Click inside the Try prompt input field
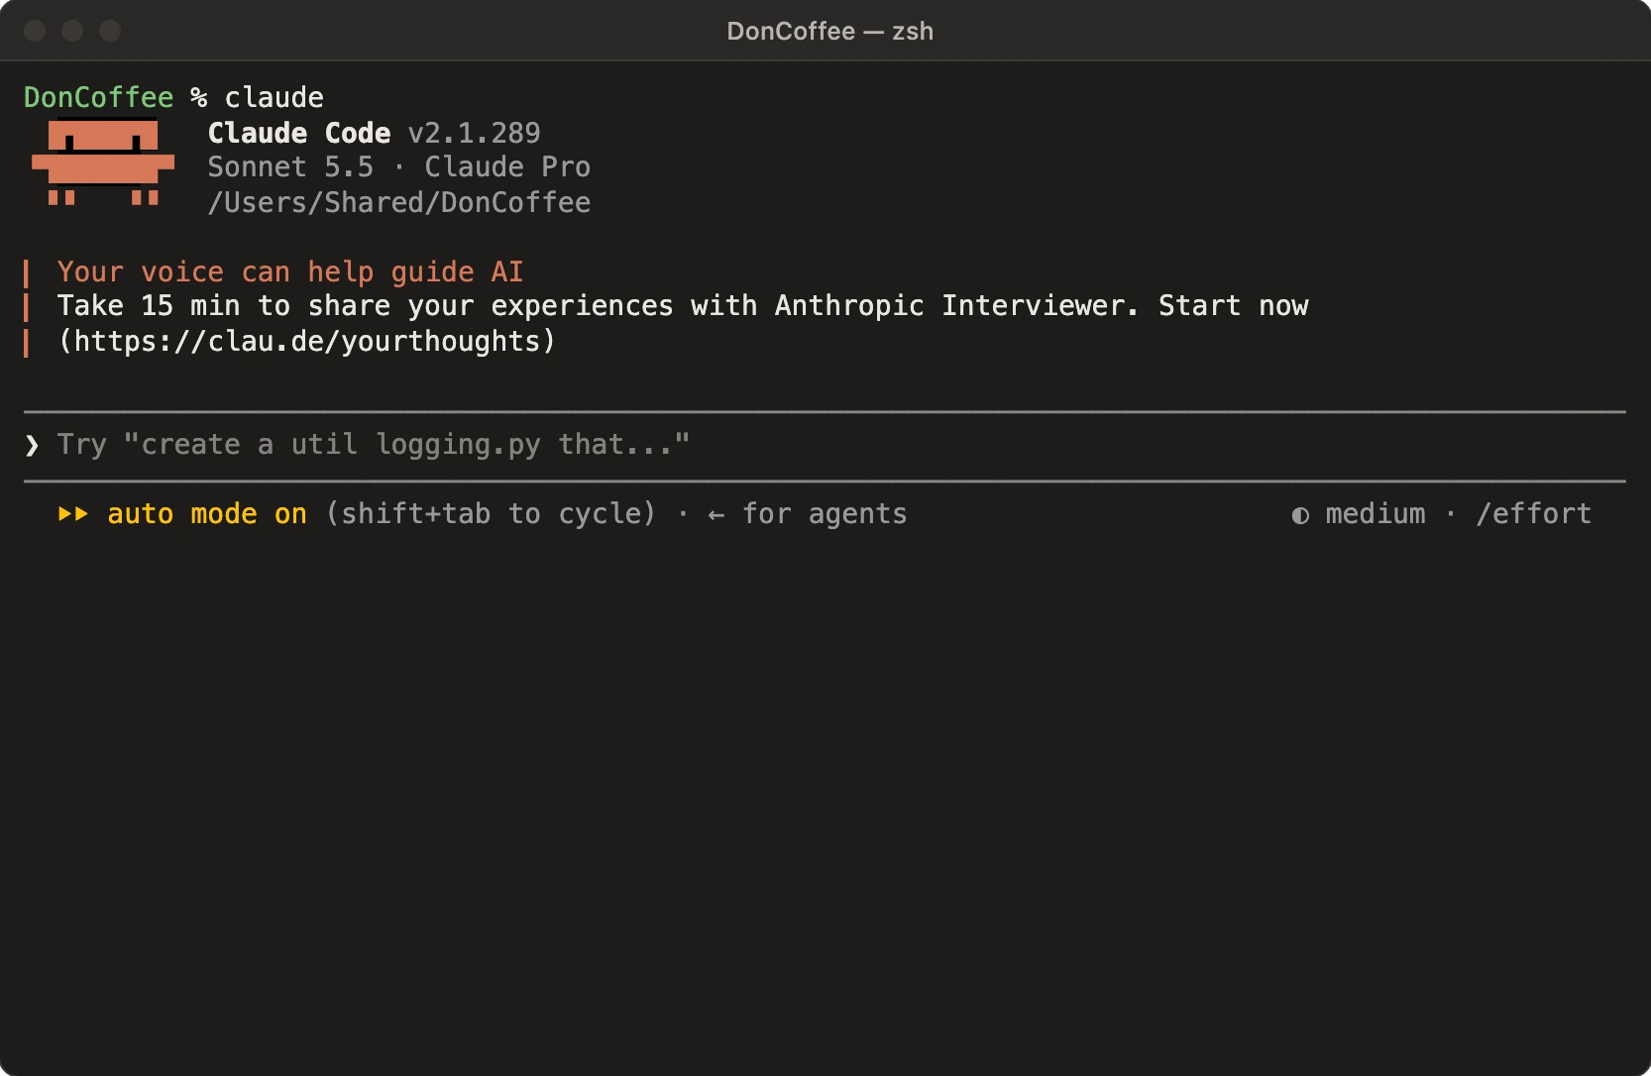This screenshot has height=1076, width=1651. coord(825,445)
